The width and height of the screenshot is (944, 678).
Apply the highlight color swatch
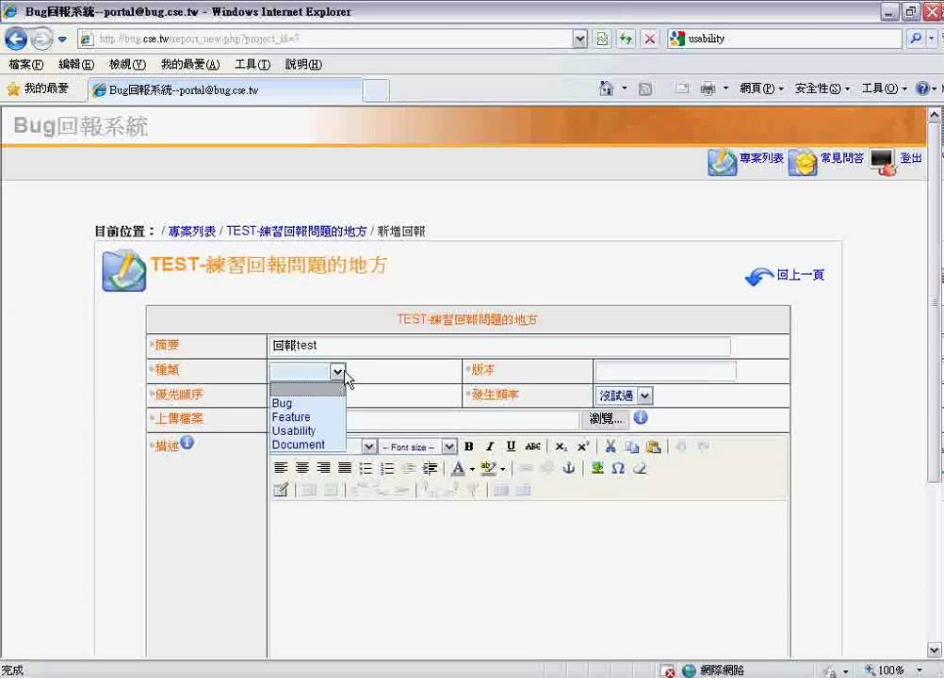click(489, 469)
